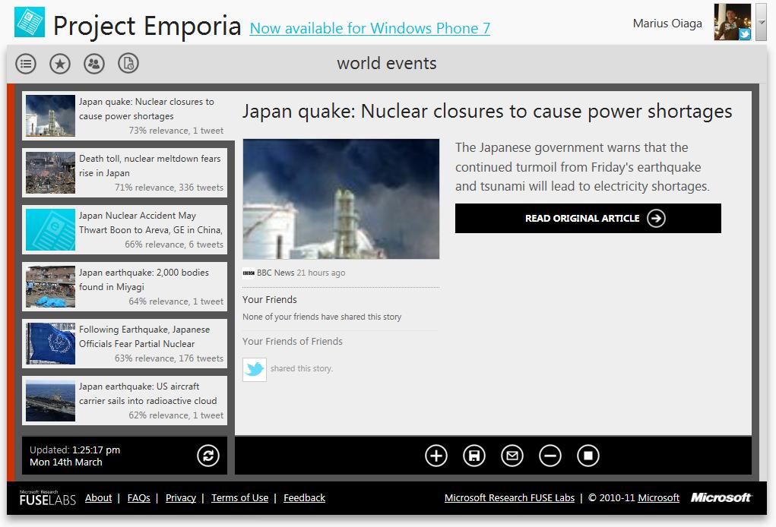
Task: Click the aircraft carrier thumbnail
Action: pos(50,400)
